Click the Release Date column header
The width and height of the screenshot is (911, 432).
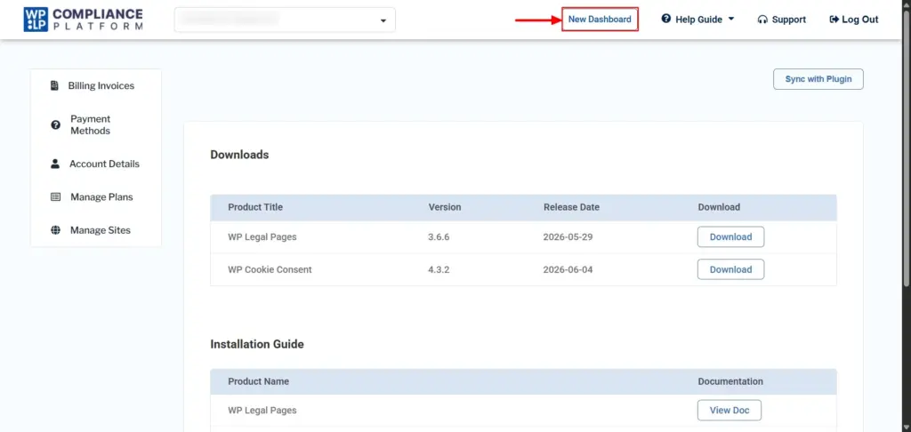click(571, 207)
